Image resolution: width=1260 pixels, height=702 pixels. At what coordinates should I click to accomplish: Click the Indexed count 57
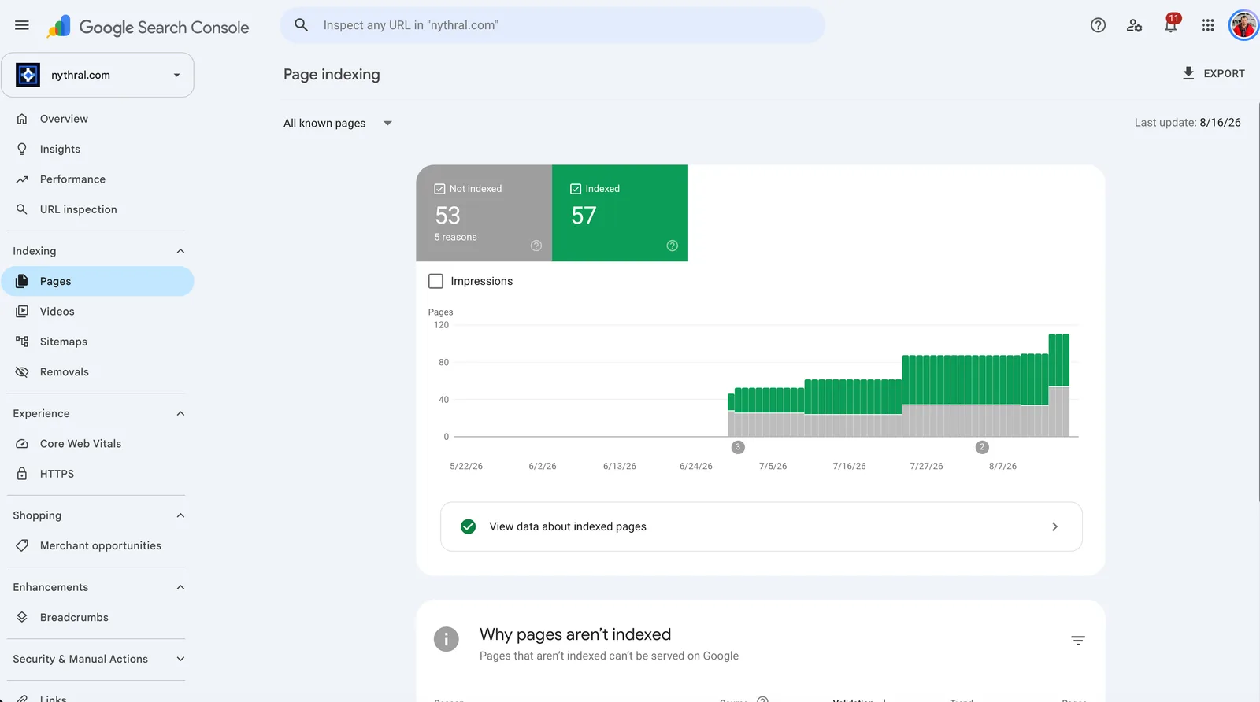[x=584, y=216]
